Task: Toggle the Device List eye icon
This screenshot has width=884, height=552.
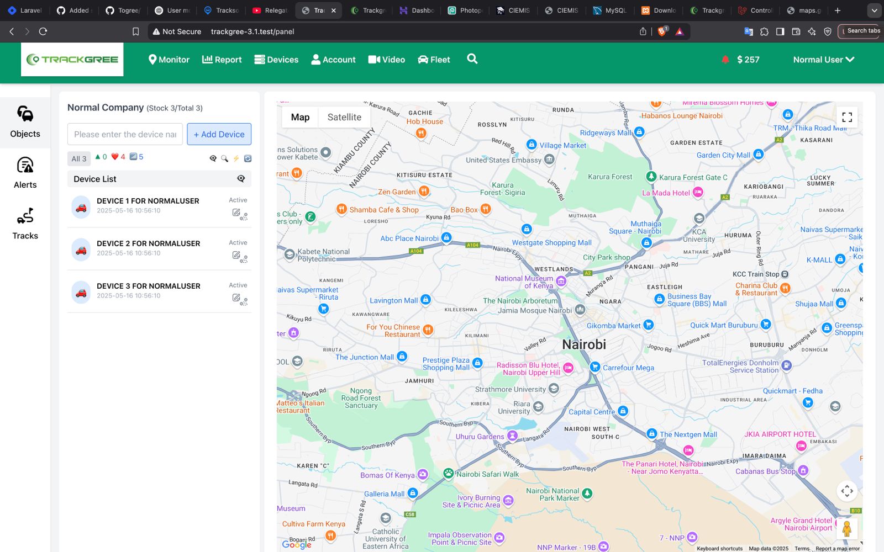Action: point(241,179)
